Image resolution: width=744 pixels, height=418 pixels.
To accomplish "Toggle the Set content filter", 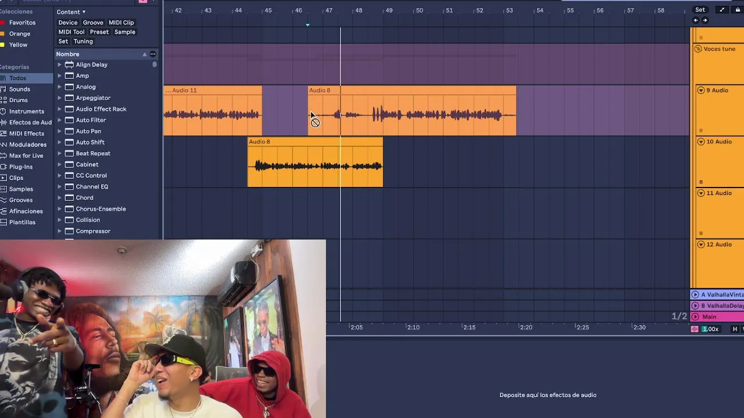I will (x=63, y=41).
